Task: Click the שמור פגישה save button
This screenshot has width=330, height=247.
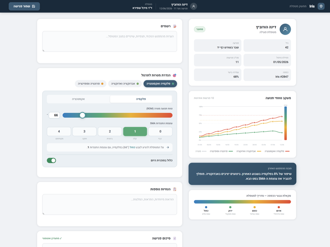Action: 24,6
